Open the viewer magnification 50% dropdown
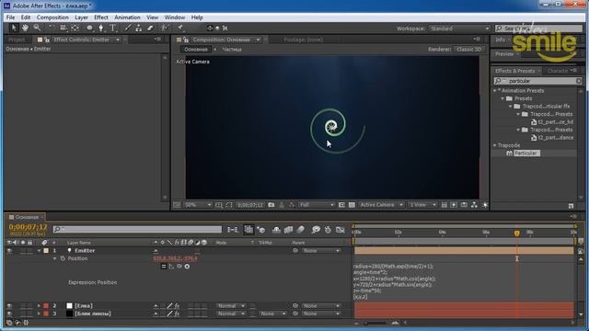Image resolution: width=589 pixels, height=331 pixels. [x=198, y=205]
